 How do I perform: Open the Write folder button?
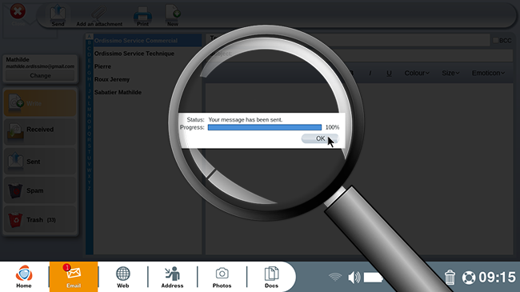[40, 103]
